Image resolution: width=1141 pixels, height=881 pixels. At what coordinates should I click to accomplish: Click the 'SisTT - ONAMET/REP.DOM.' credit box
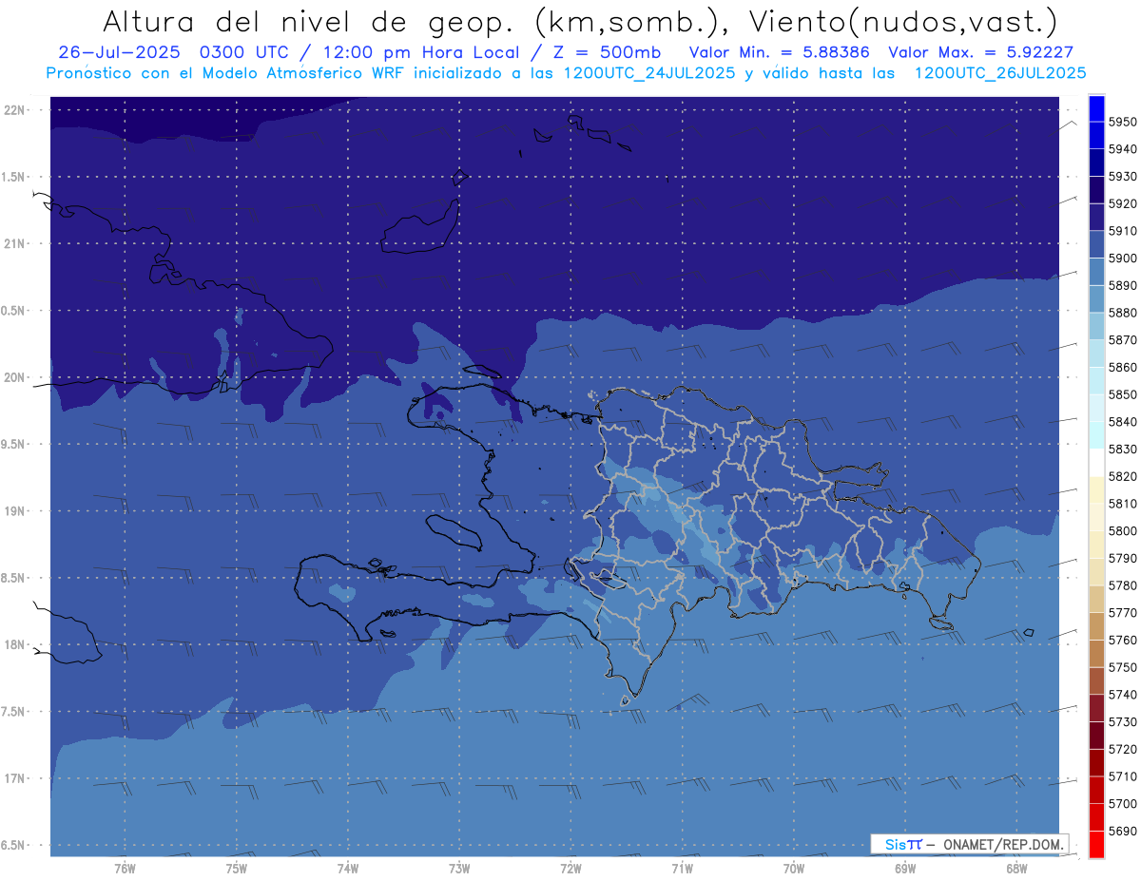(x=969, y=844)
